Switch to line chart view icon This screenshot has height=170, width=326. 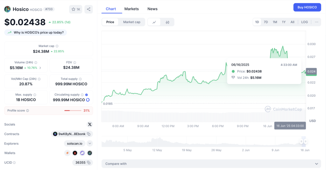click(x=154, y=22)
